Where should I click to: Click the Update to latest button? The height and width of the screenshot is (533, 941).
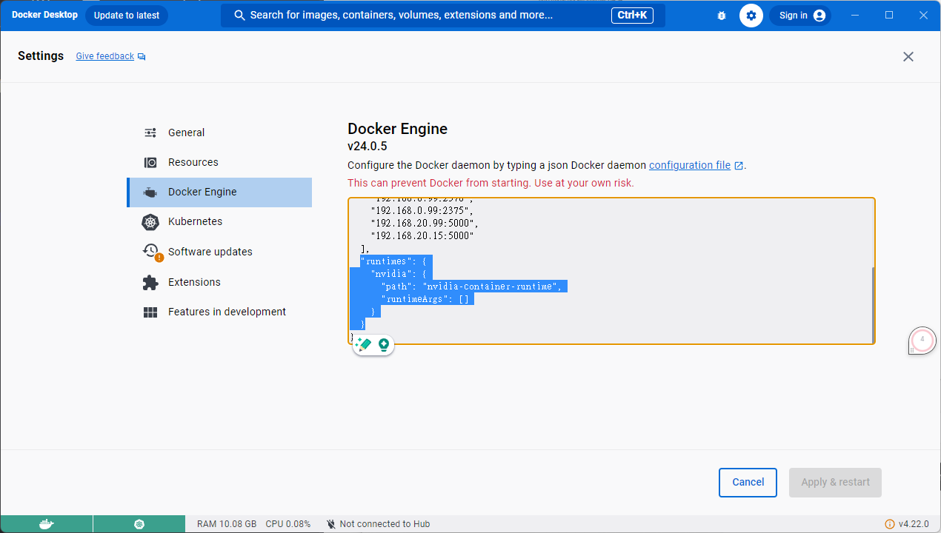(127, 16)
